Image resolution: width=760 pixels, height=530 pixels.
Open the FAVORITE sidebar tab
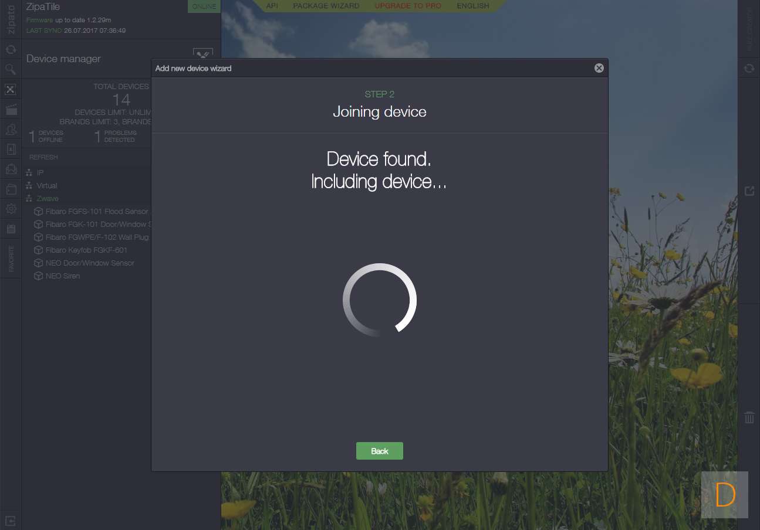[x=11, y=259]
